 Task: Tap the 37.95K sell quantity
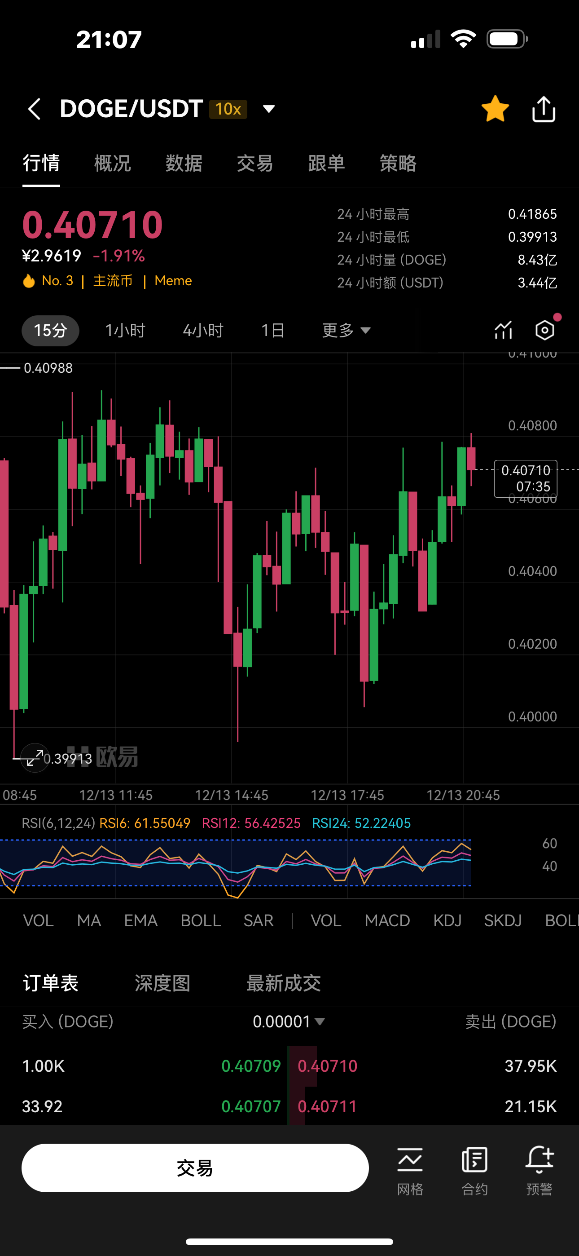pos(531,1066)
